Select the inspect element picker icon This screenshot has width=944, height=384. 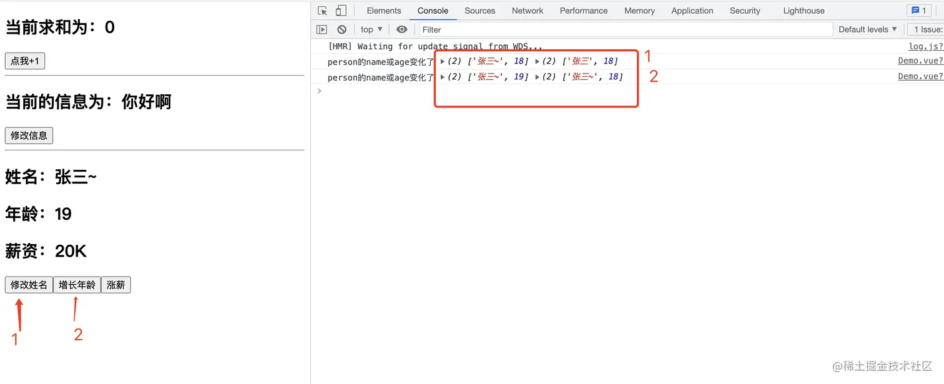pyautogui.click(x=322, y=11)
